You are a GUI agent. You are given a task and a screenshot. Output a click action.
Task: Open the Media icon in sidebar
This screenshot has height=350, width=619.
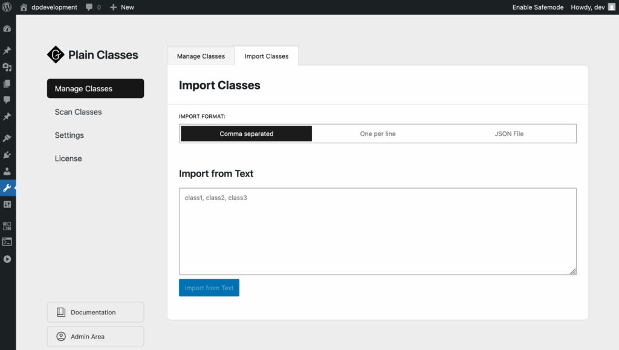7,67
